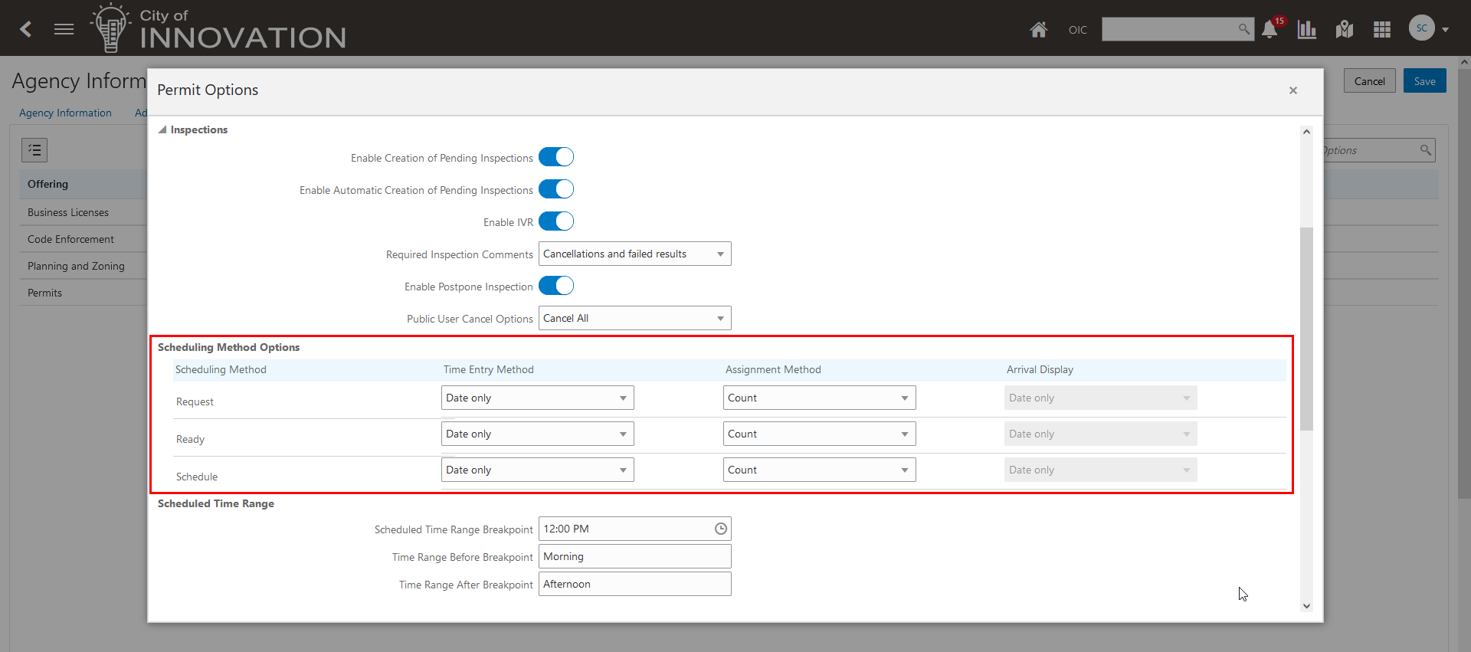The width and height of the screenshot is (1471, 652).
Task: Click the Permit Options dialog scrollbar thumb
Action: pos(1306,329)
